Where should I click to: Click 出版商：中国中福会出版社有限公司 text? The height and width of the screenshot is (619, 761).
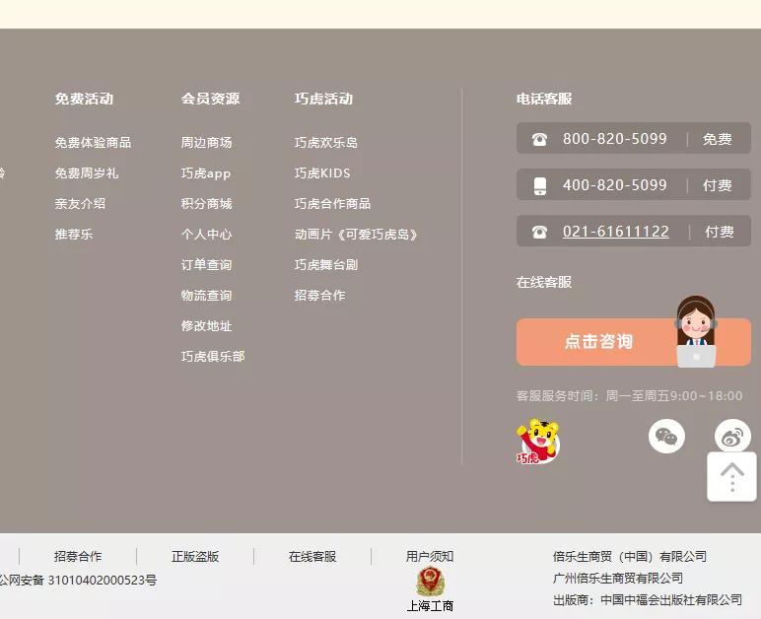(x=648, y=600)
